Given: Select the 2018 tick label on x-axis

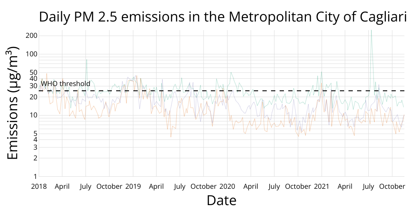Looking at the screenshot, I should (39, 186).
